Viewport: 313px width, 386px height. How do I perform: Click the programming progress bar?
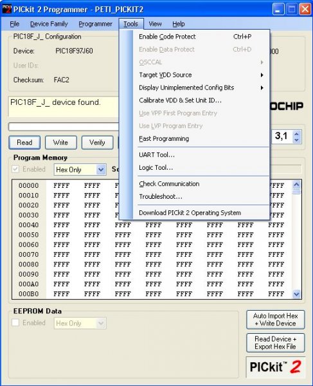click(x=64, y=127)
